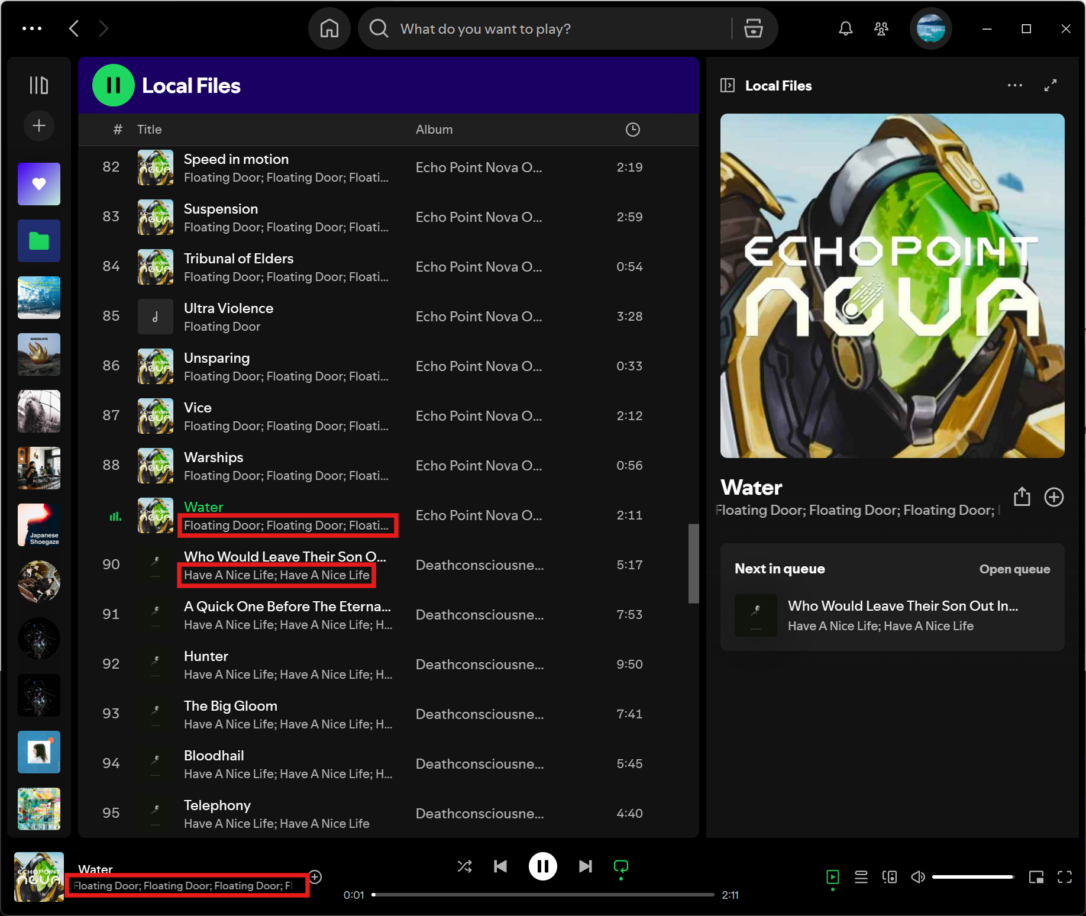This screenshot has width=1086, height=916.
Task: Mute the volume speaker icon
Action: 918,877
